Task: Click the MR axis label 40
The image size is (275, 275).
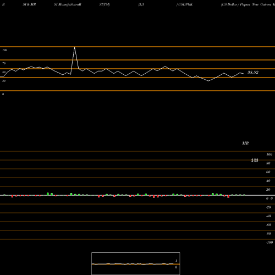Action: (268, 181)
